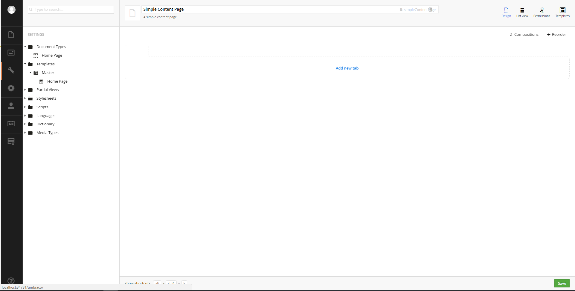575x291 pixels.
Task: Select the Stylesheets tree item
Action: point(46,98)
